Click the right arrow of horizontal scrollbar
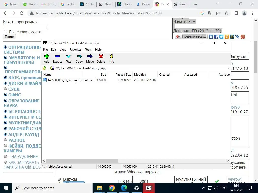 click(228, 161)
